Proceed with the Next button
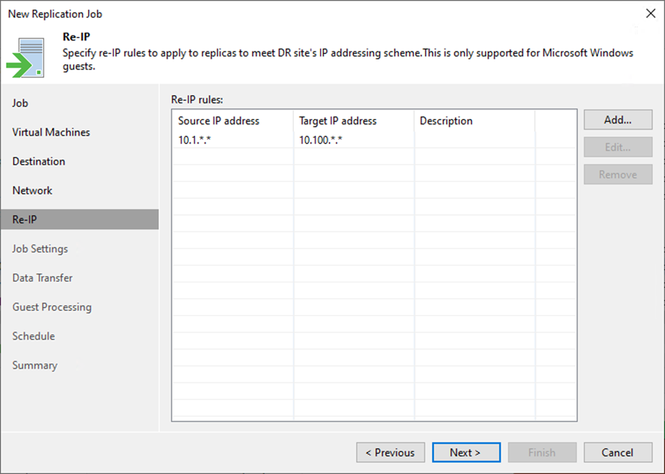665x474 pixels. 466,452
